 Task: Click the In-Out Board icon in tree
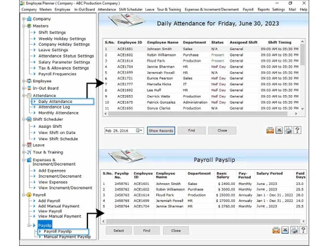coord(29,88)
